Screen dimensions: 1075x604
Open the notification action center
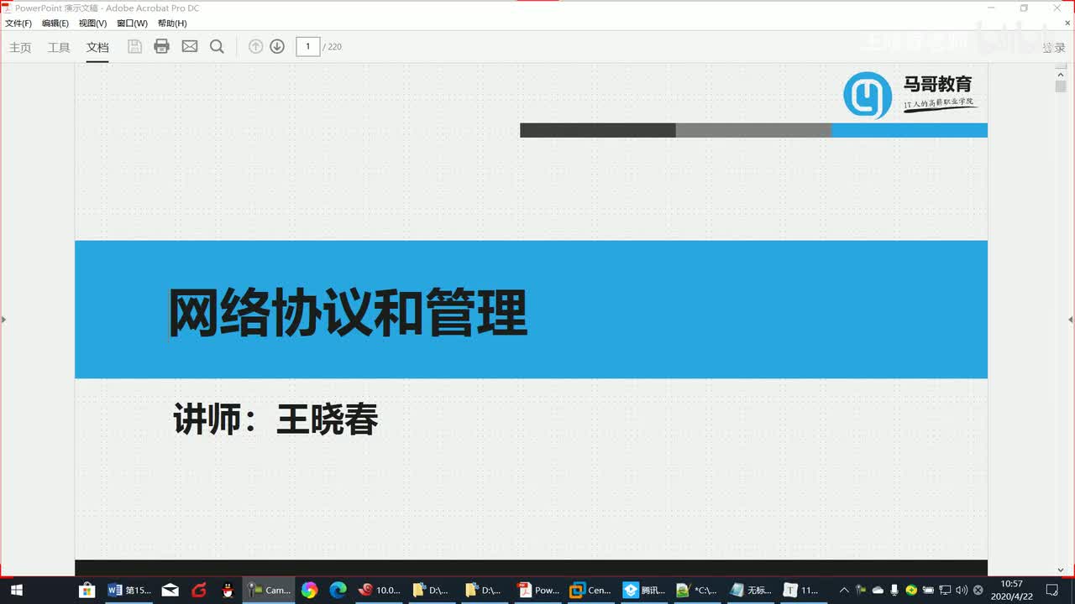pyautogui.click(x=1052, y=590)
